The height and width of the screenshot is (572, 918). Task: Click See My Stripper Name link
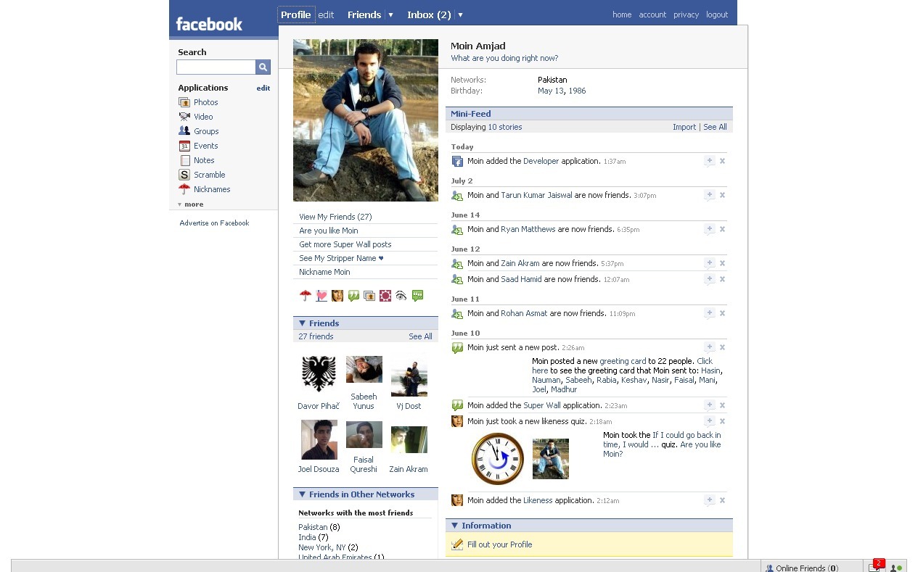point(341,258)
